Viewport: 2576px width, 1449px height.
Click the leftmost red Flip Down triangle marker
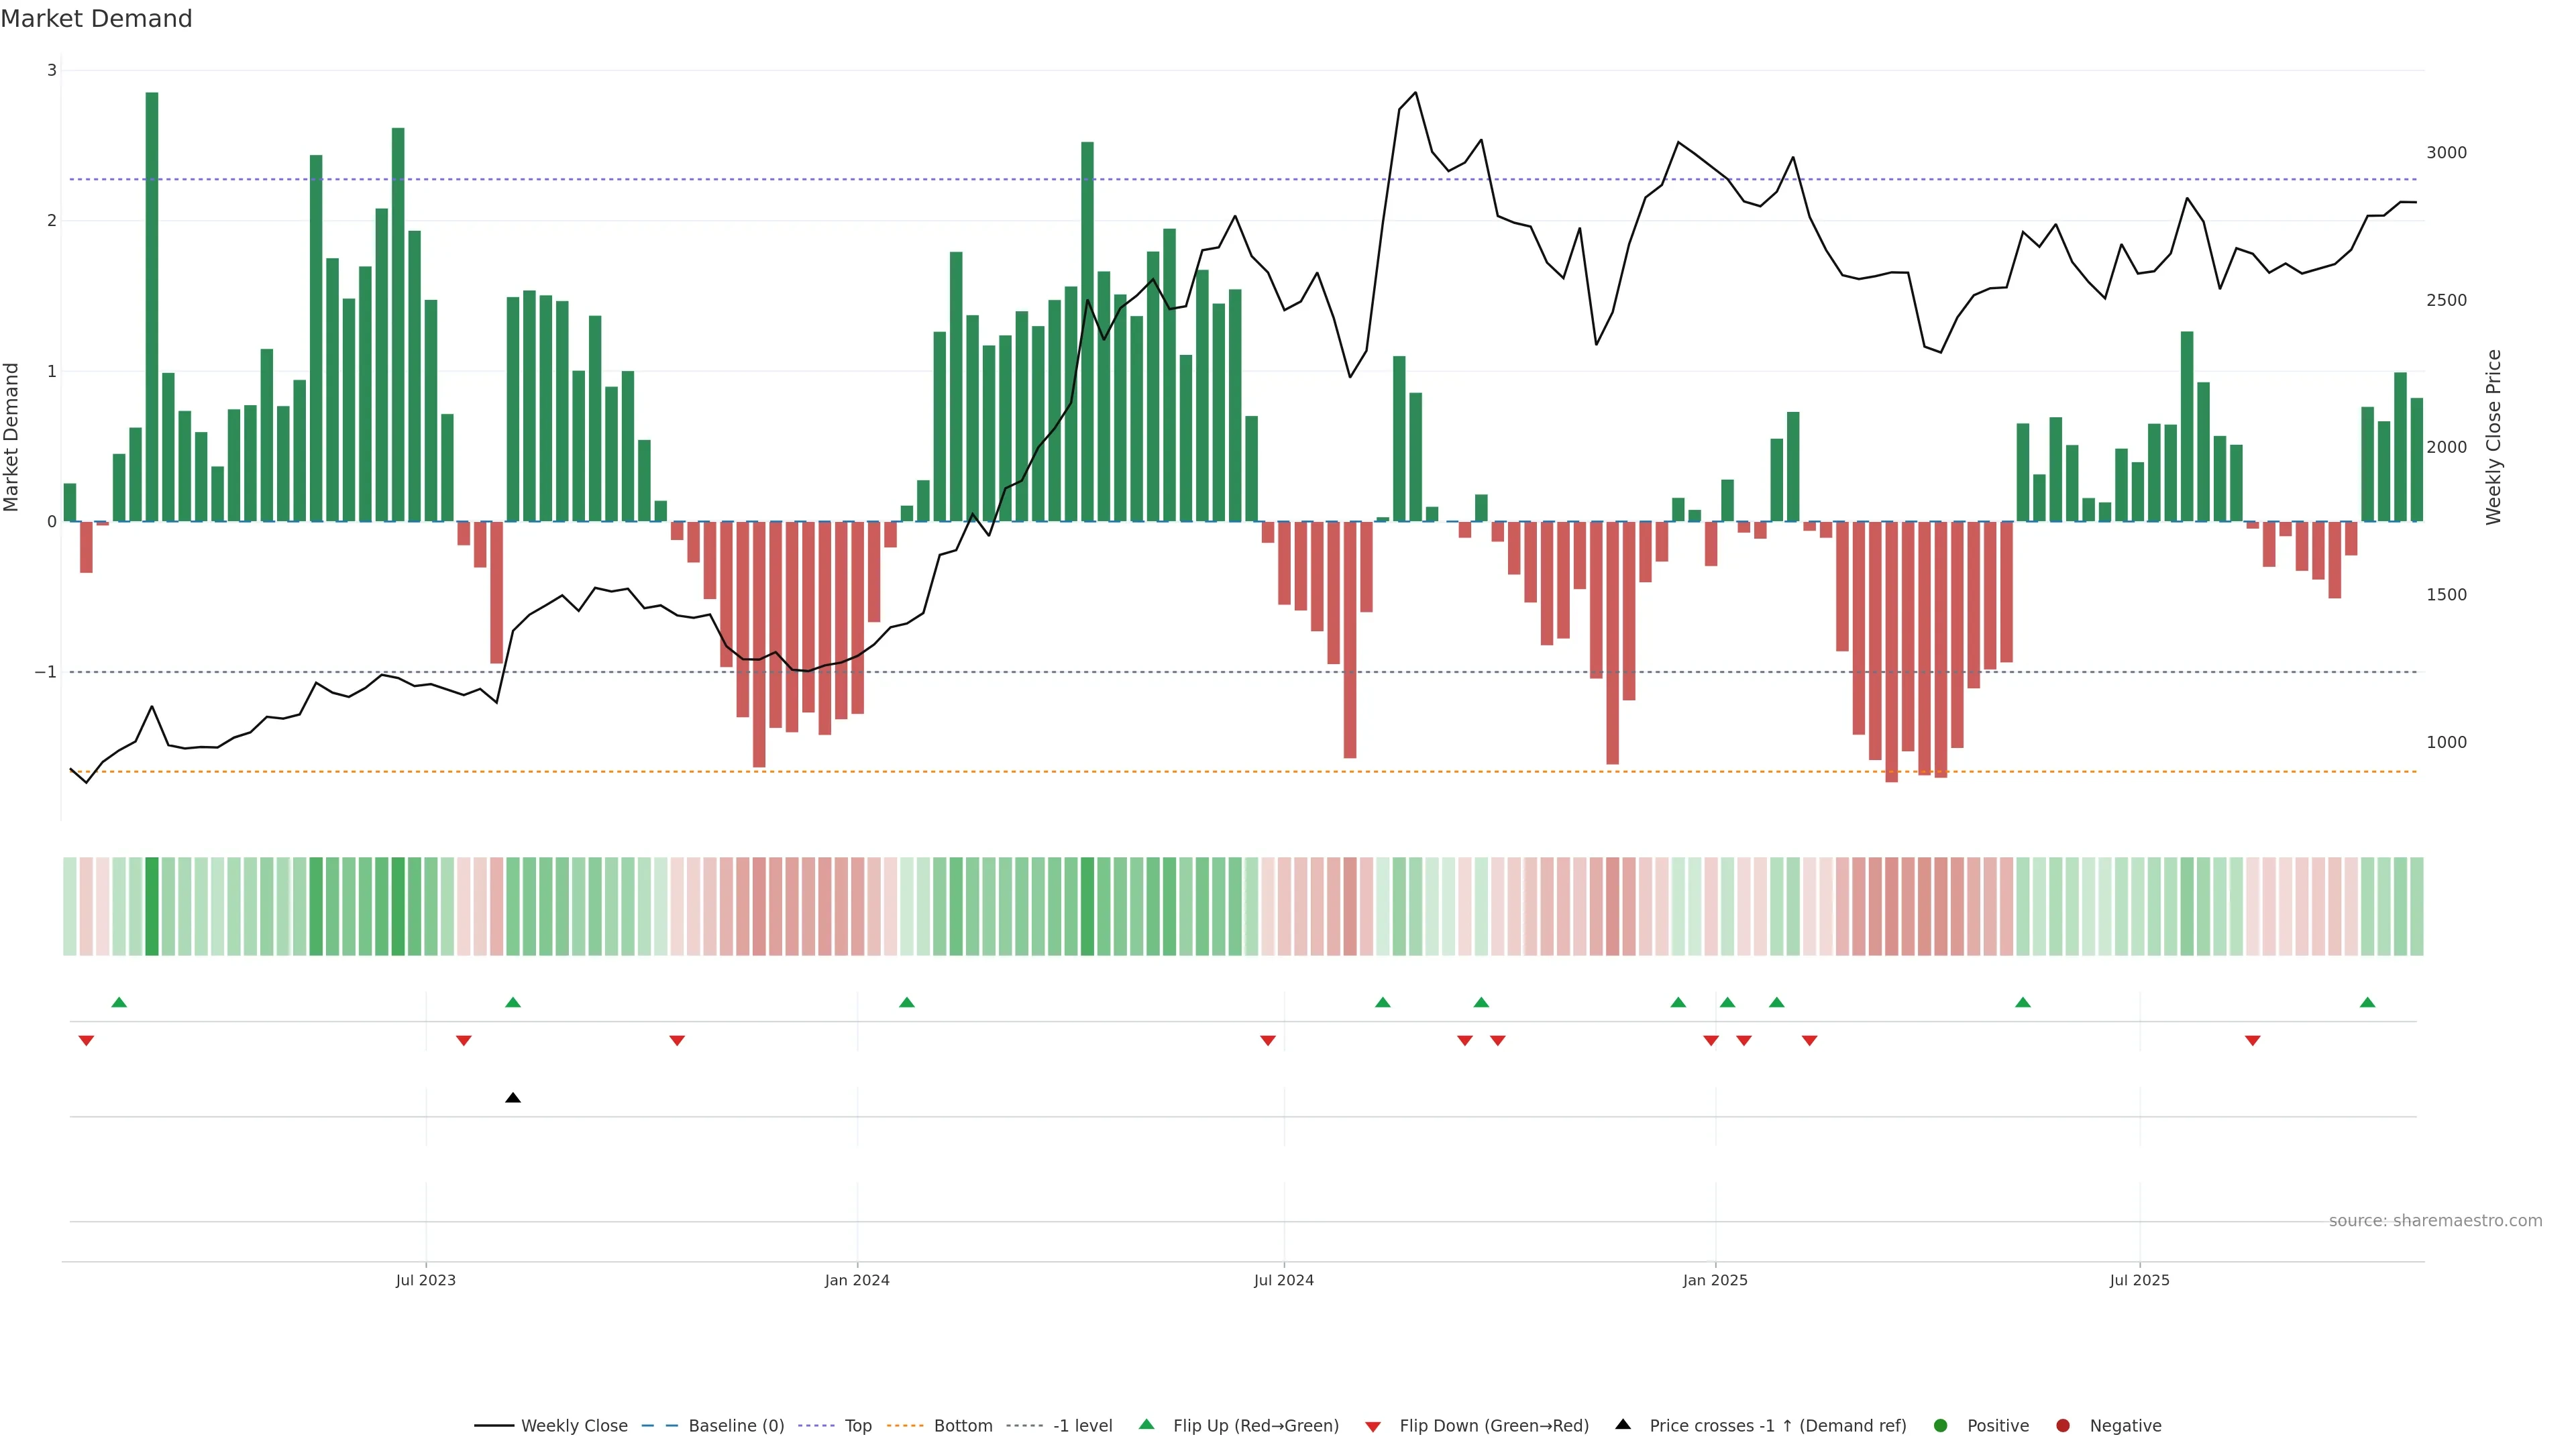tap(86, 1041)
